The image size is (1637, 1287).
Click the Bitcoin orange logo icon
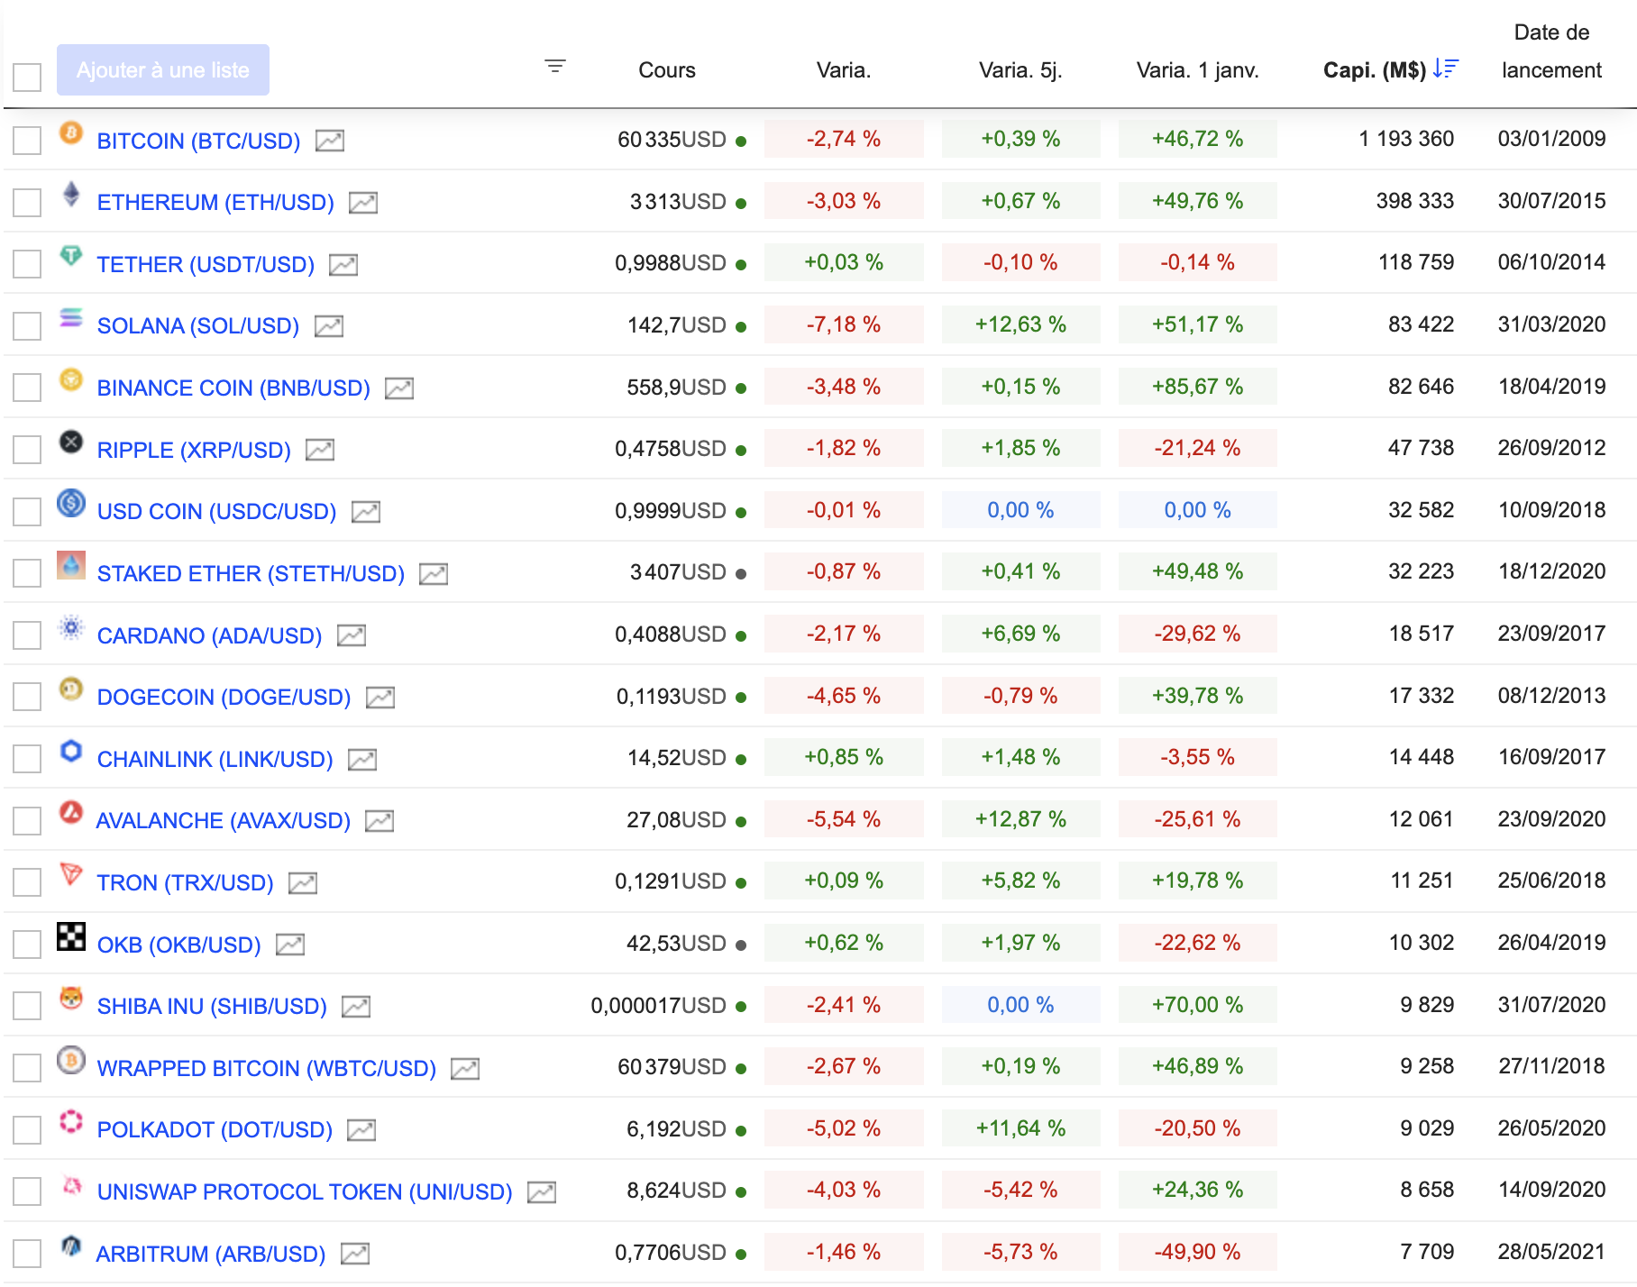(71, 133)
